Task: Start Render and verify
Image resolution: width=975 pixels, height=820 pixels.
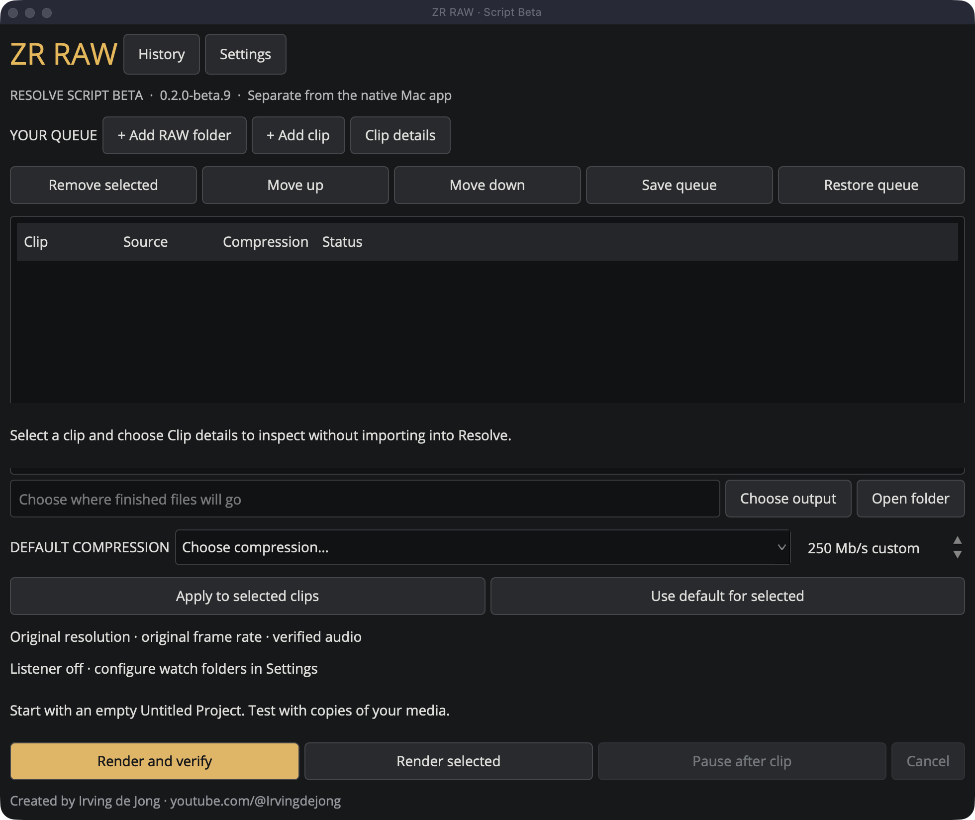Action: (x=154, y=761)
